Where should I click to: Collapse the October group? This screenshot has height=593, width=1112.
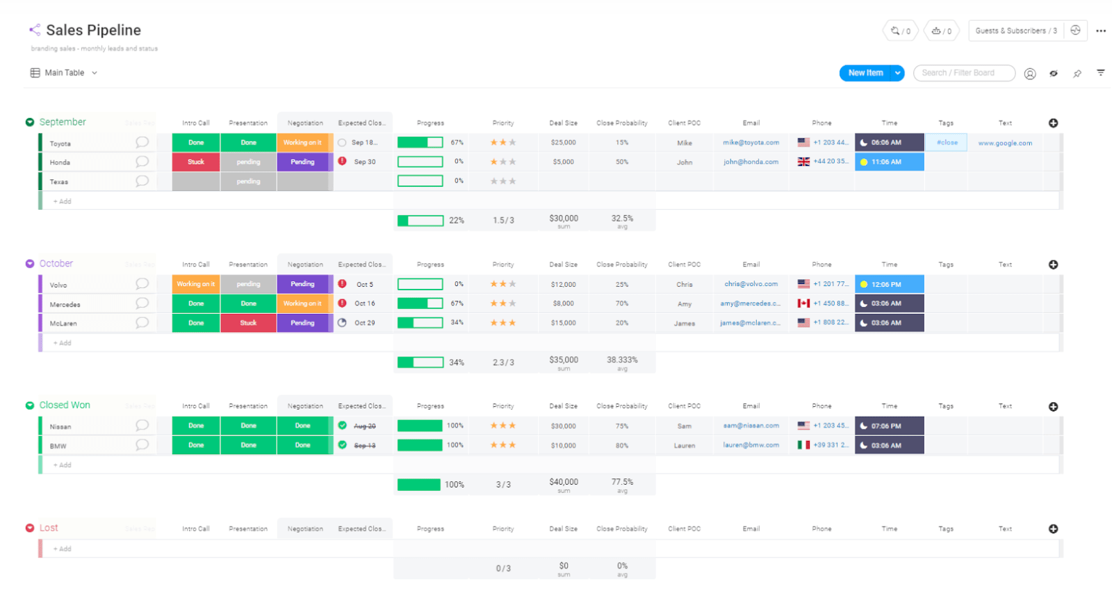[x=30, y=264]
